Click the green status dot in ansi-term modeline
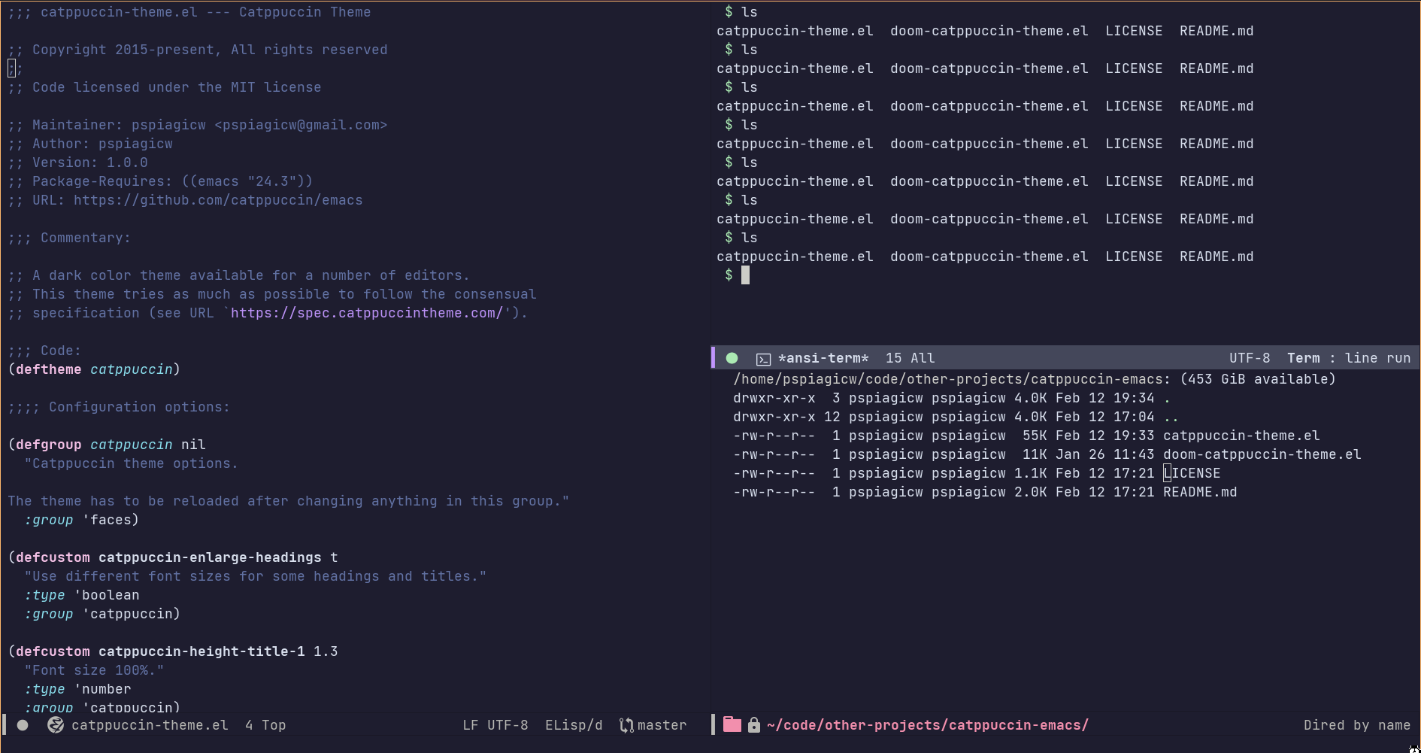The image size is (1421, 753). coord(732,358)
